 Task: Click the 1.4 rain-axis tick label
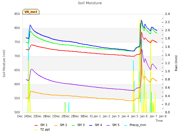(167, 55)
